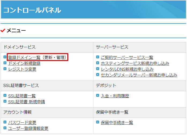This screenshot has width=187, height=136.
Task: Click arrow icon beside ご契約サーバーサービス一覧
Action: tap(98, 57)
